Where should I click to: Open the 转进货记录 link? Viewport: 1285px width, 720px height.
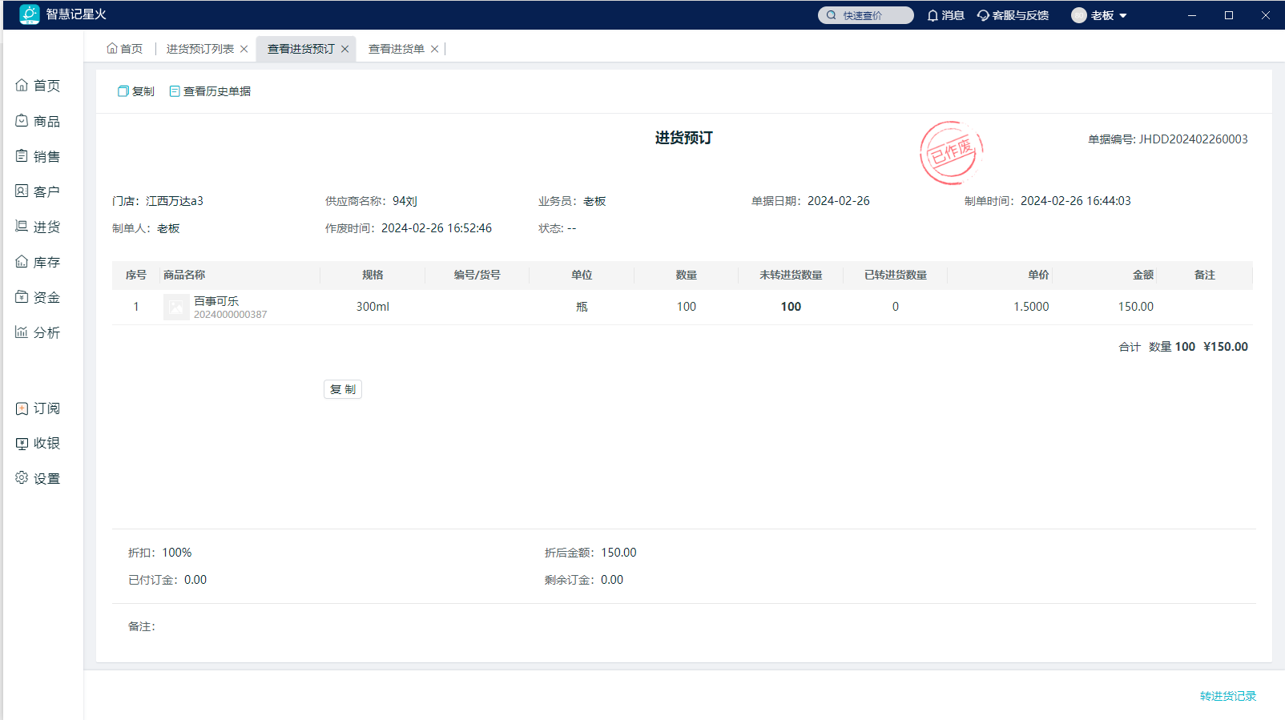pyautogui.click(x=1227, y=696)
